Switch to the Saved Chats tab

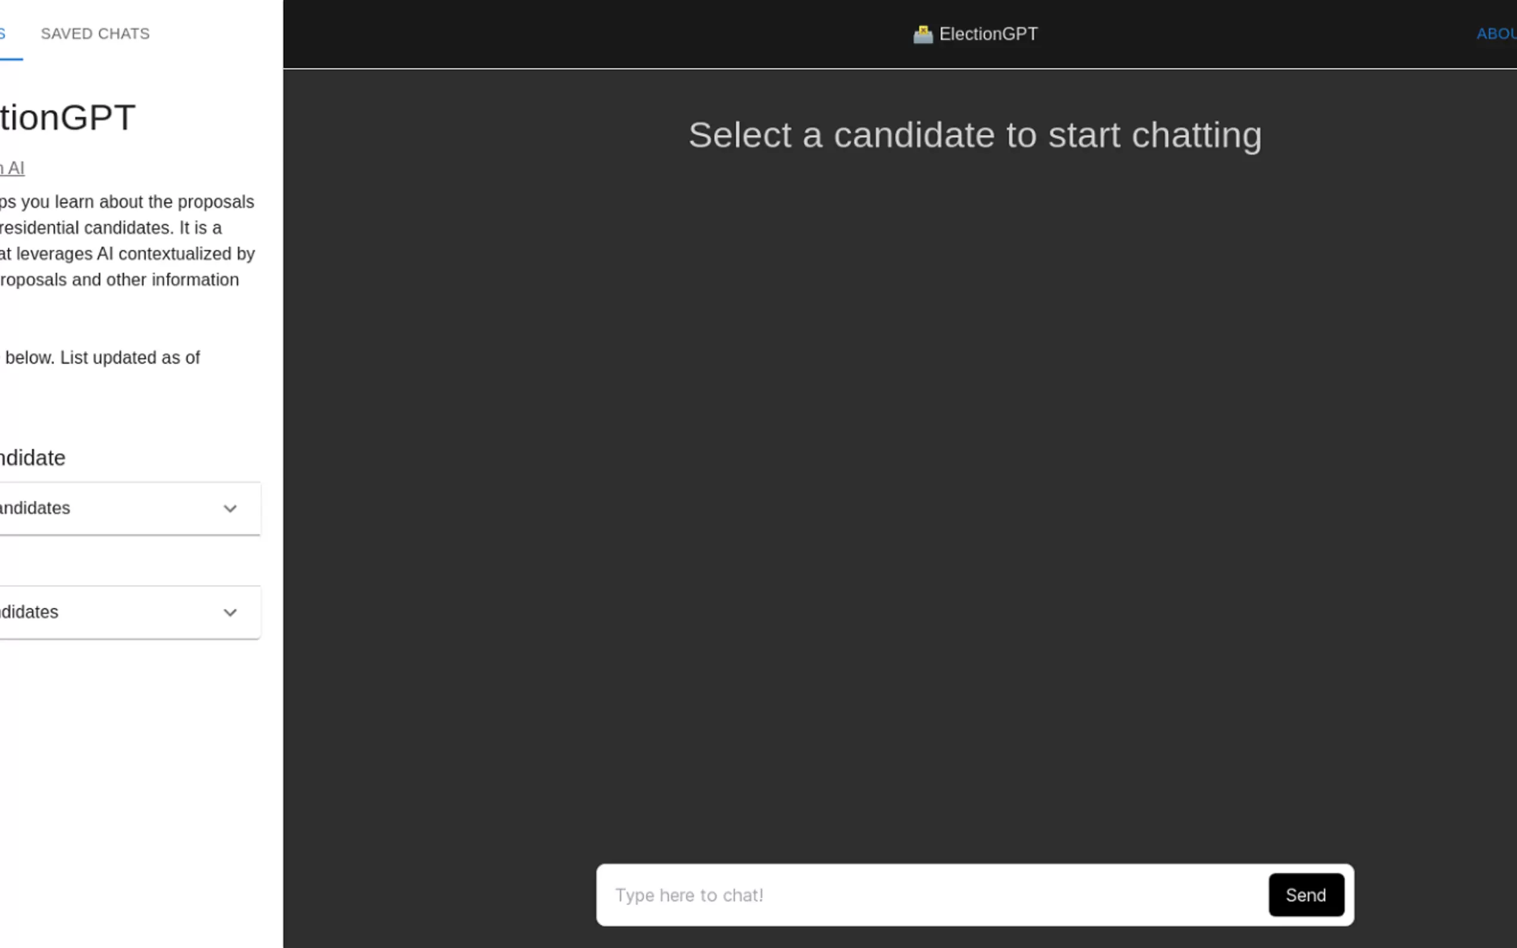click(x=96, y=34)
